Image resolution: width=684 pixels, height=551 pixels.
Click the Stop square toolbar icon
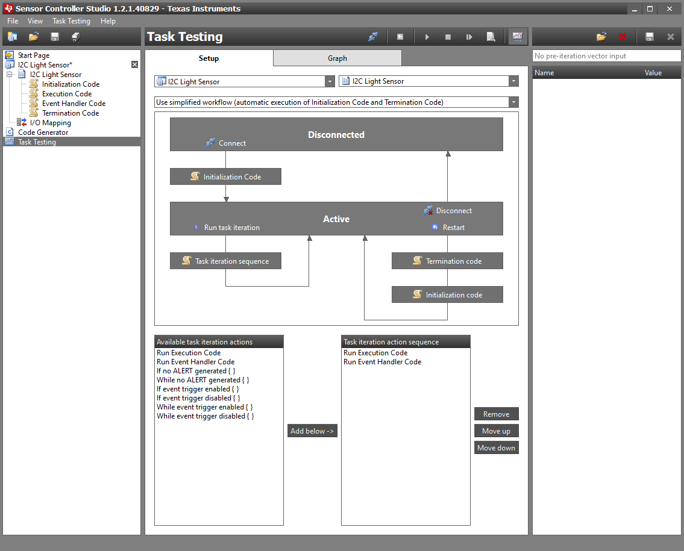click(x=448, y=37)
